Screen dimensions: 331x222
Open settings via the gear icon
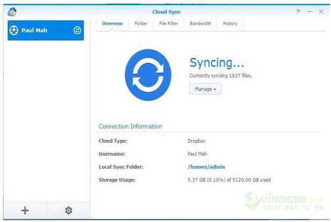pos(69,210)
